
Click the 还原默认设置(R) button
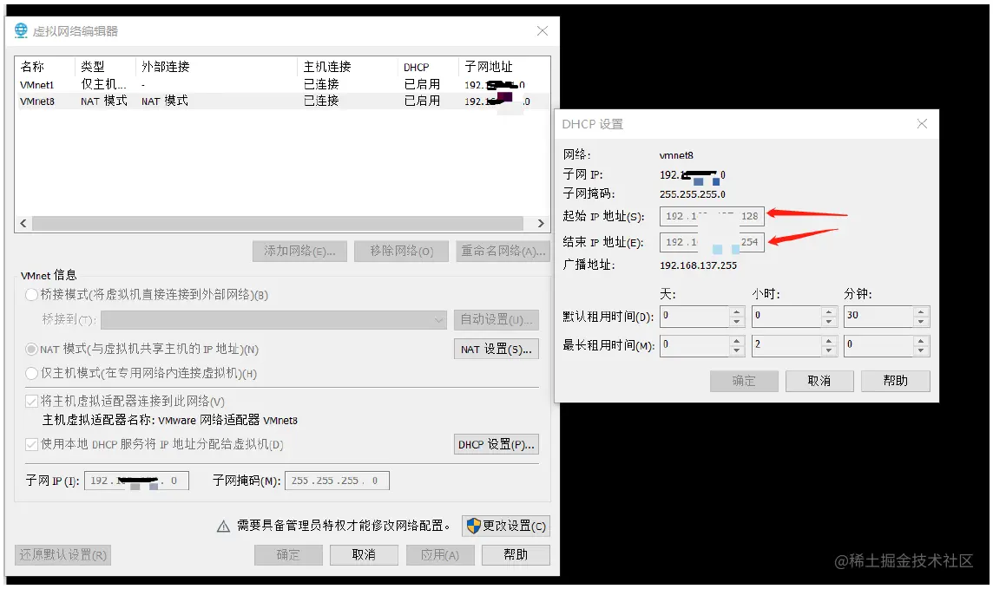tap(62, 555)
